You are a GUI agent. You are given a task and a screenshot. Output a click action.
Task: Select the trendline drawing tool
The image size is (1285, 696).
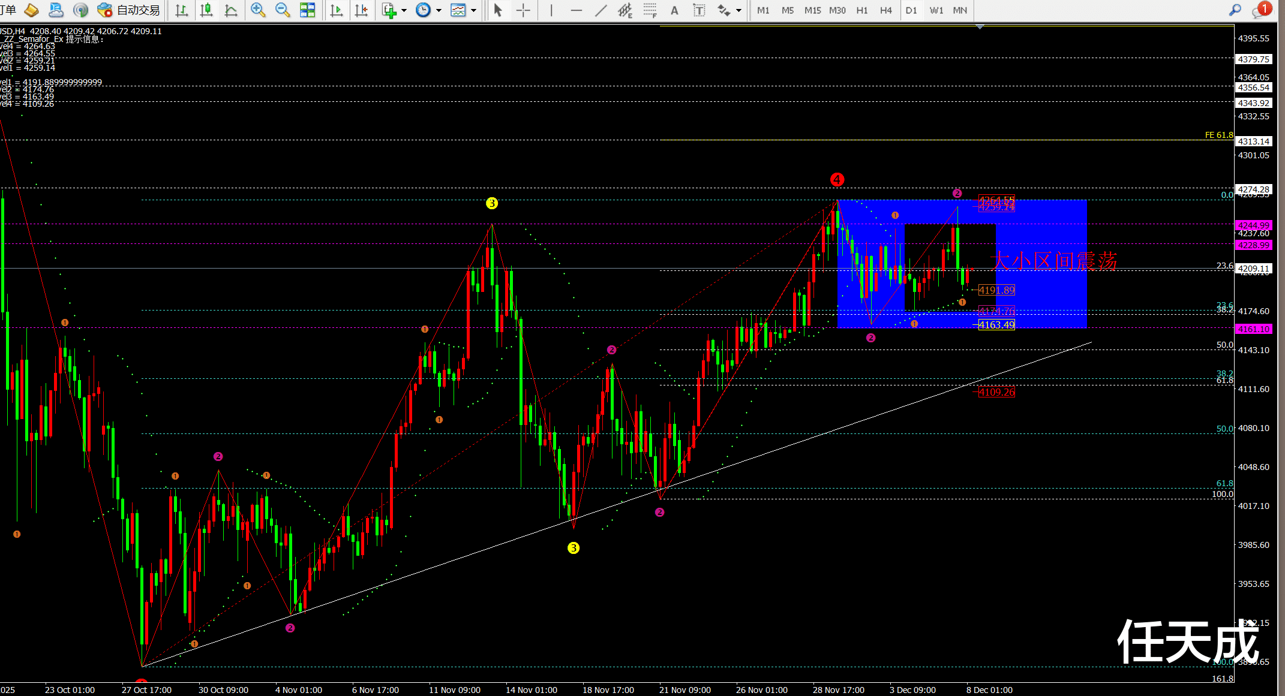[601, 10]
